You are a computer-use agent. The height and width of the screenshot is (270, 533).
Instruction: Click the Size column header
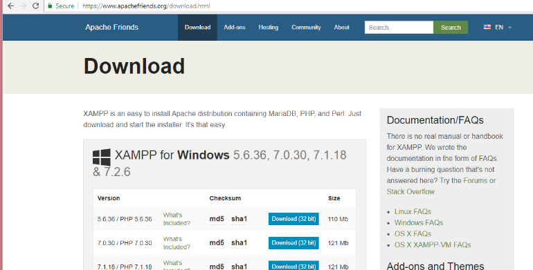point(334,198)
